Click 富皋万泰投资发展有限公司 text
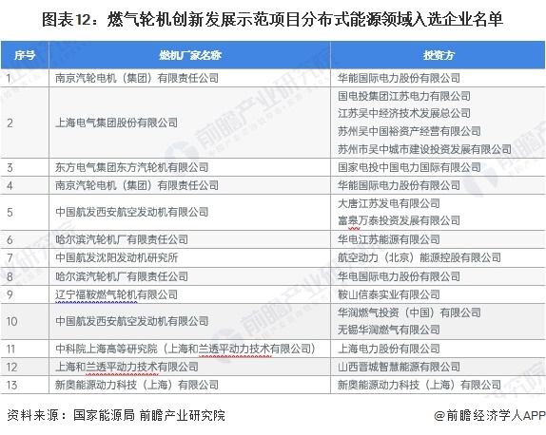This screenshot has width=546, height=435. [399, 220]
